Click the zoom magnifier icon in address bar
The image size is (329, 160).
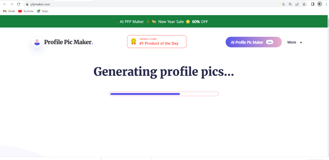tap(290, 4)
